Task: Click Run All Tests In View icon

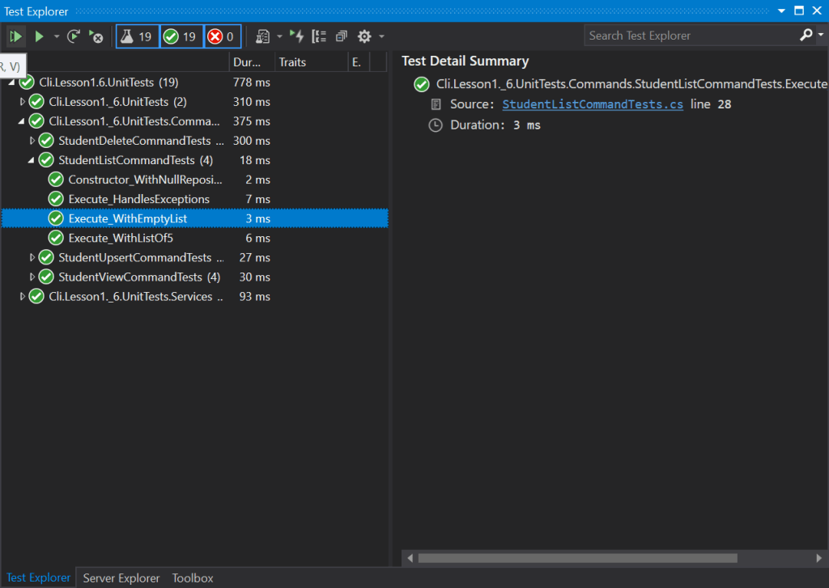Action: click(x=15, y=36)
